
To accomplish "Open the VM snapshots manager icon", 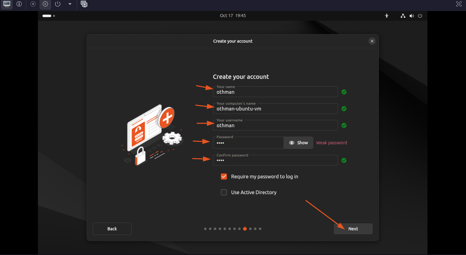I will tap(84, 4).
